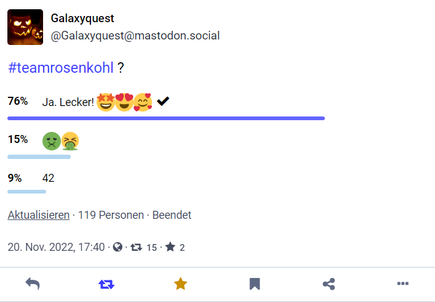Click the 76% poll result bar
This screenshot has height=302, width=435.
coord(166,118)
